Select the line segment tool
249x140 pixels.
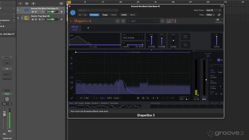click(x=72, y=77)
